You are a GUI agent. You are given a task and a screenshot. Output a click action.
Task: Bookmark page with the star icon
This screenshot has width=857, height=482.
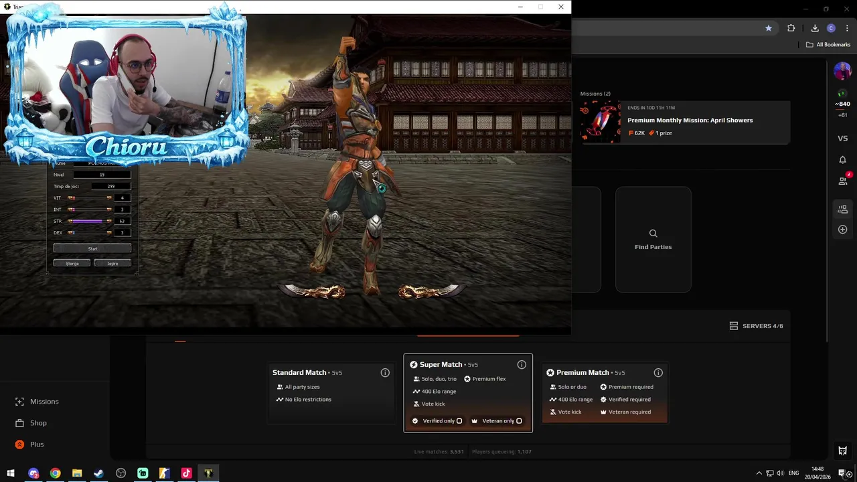pyautogui.click(x=769, y=28)
